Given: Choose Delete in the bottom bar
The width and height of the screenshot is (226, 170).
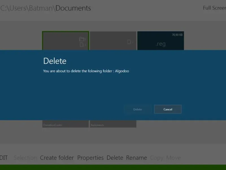Looking at the screenshot, I should tap(115, 158).
